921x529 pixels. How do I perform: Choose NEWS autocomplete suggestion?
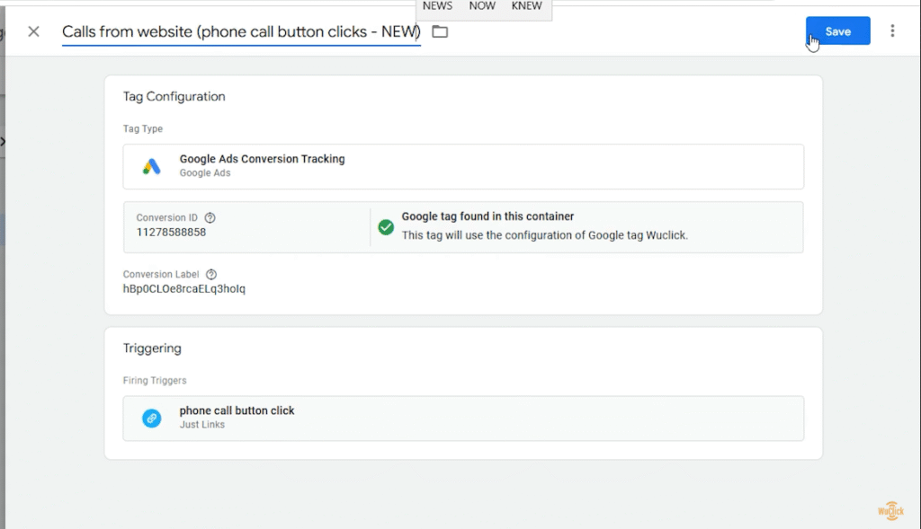(x=438, y=6)
